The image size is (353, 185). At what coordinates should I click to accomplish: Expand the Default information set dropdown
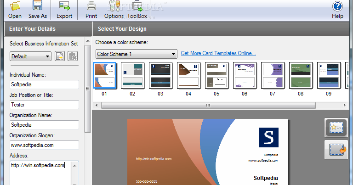pos(30,56)
